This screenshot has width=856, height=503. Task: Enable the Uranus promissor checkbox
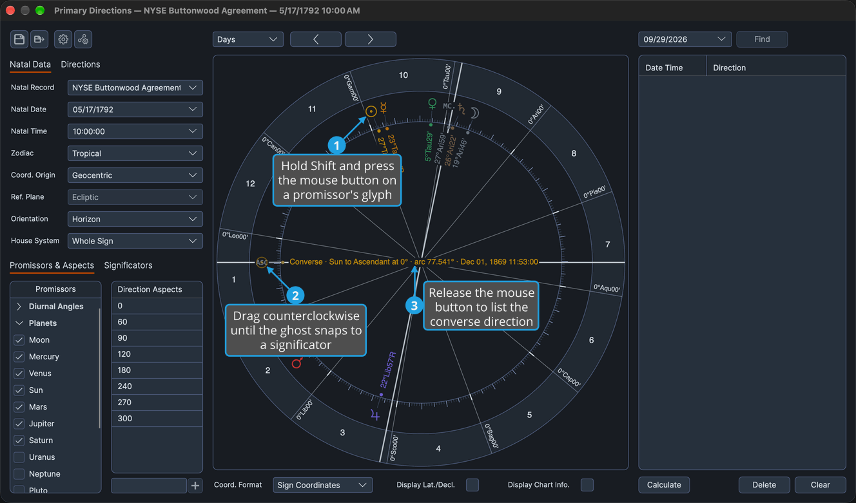coord(19,457)
